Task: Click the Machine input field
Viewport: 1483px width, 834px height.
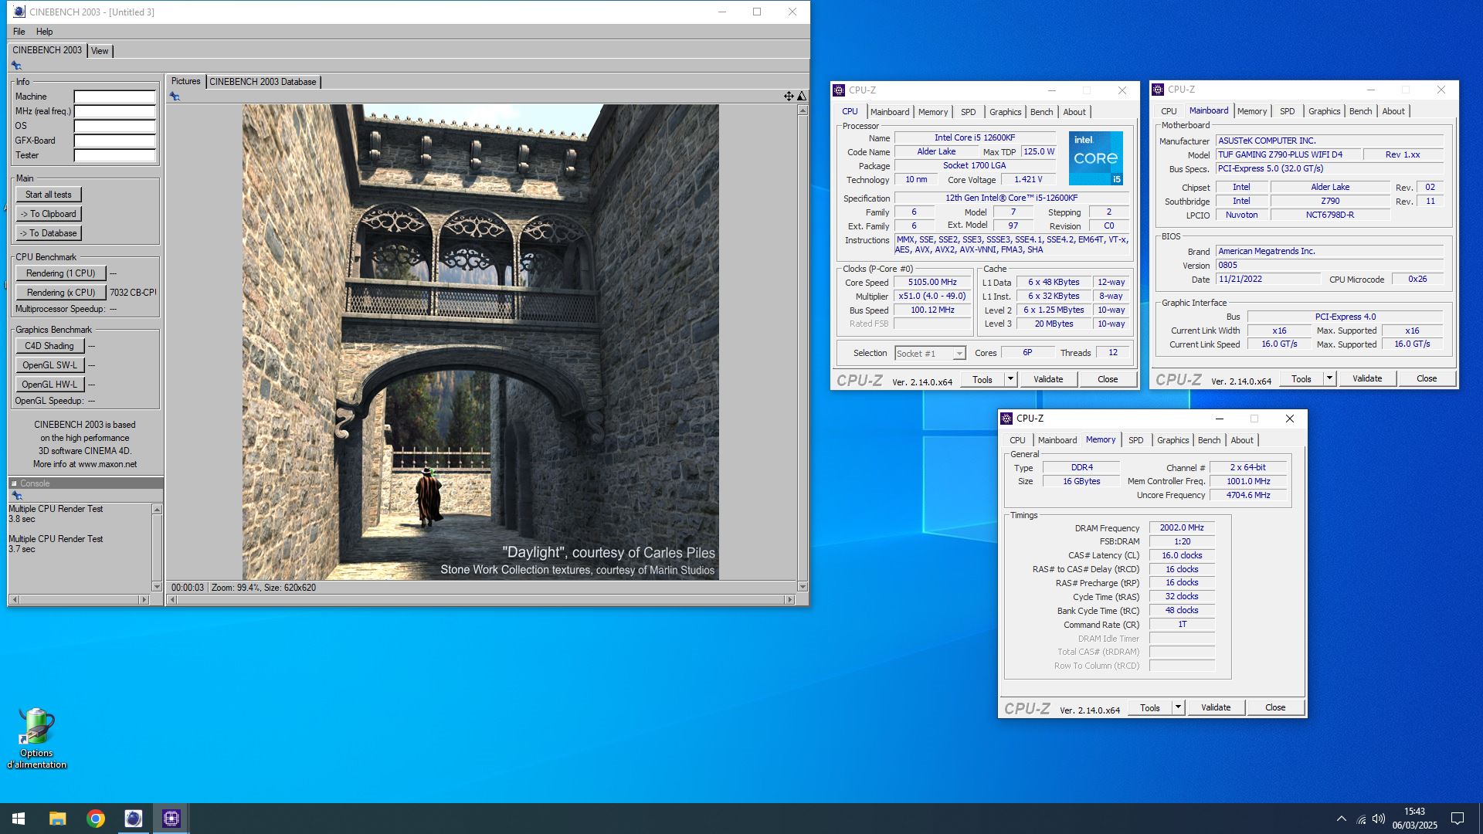Action: point(115,97)
